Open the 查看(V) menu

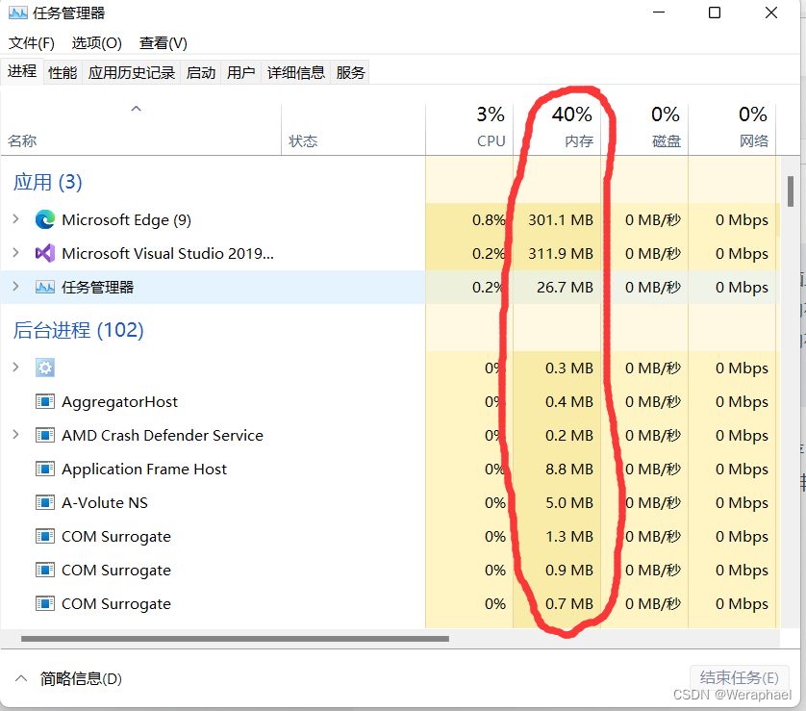pos(163,43)
